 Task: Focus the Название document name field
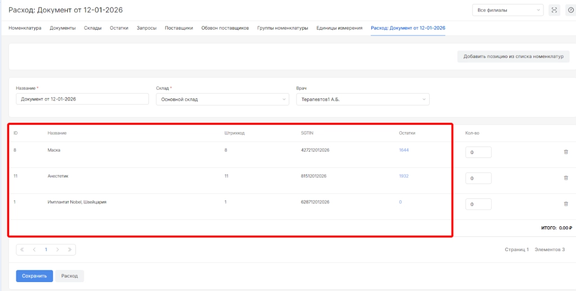[82, 99]
